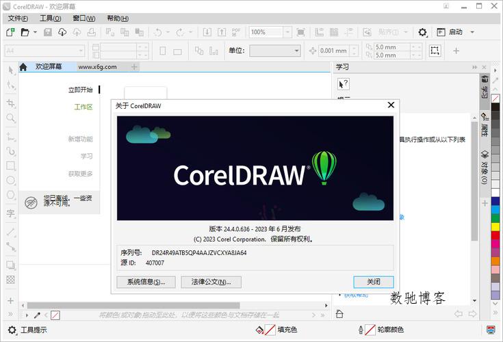Select the Ellipse tool in toolbox
Viewport: 503px width, 342px height.
[x=11, y=180]
